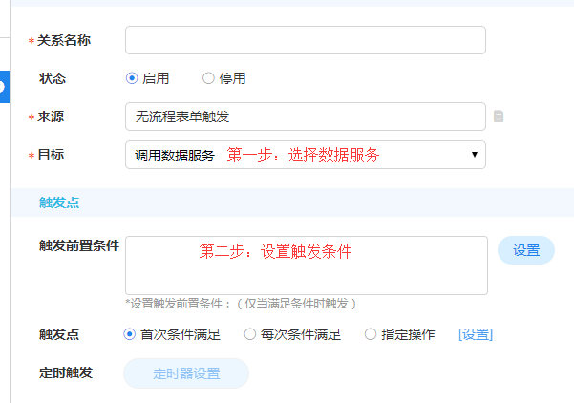Click the 来源 field showing 无流程表单触发
574x403 pixels.
tap(306, 117)
